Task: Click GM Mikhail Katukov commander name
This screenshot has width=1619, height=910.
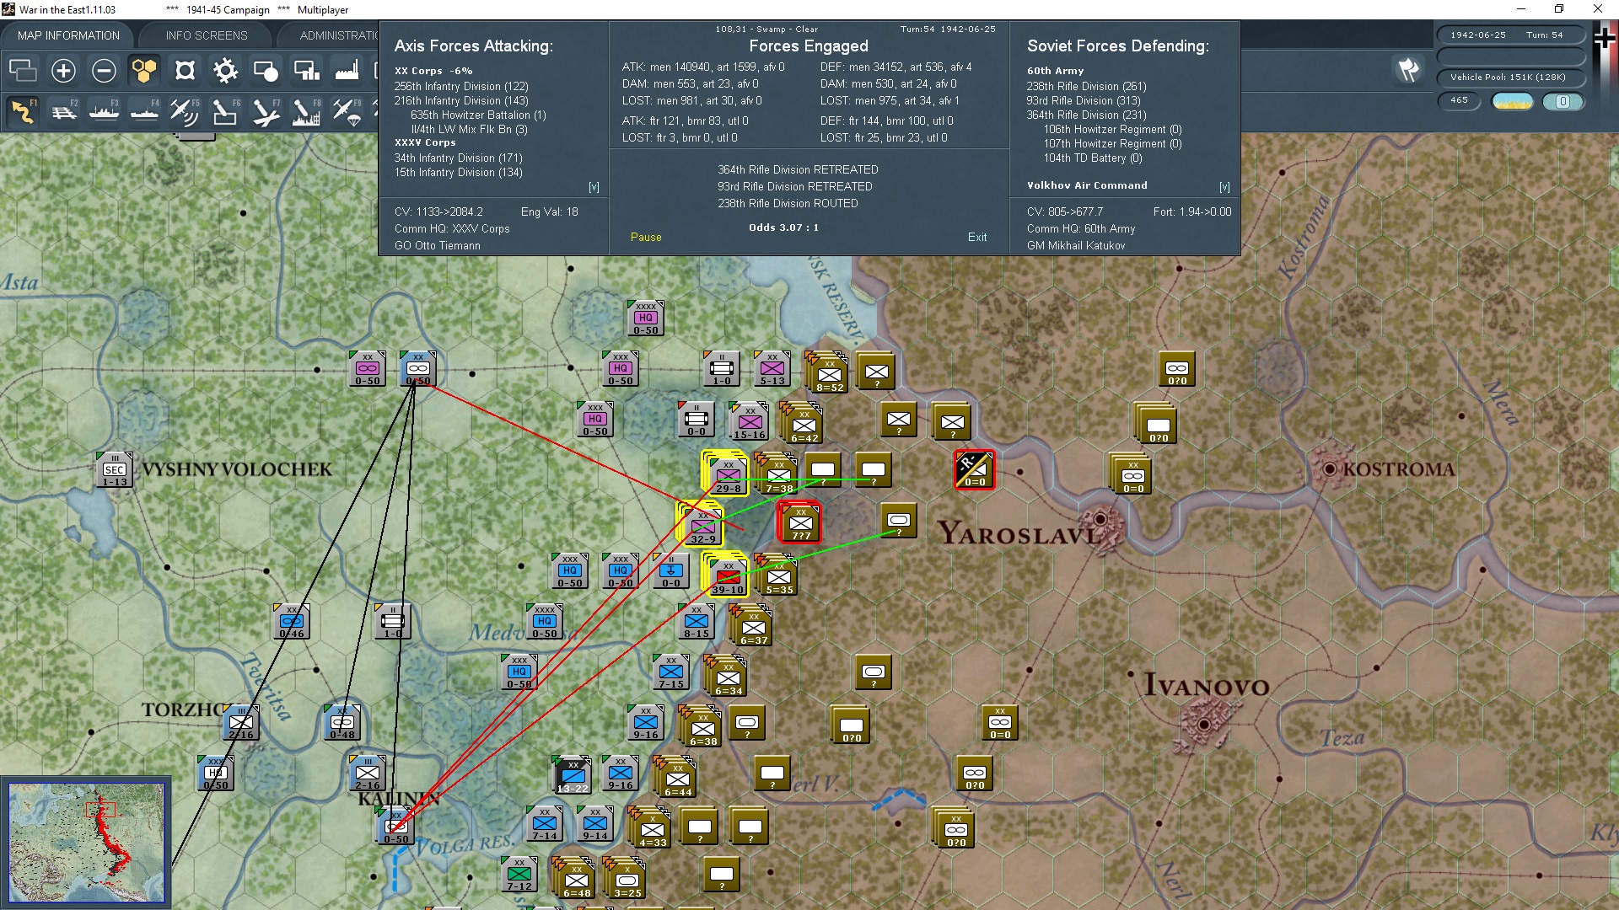Action: coord(1076,246)
